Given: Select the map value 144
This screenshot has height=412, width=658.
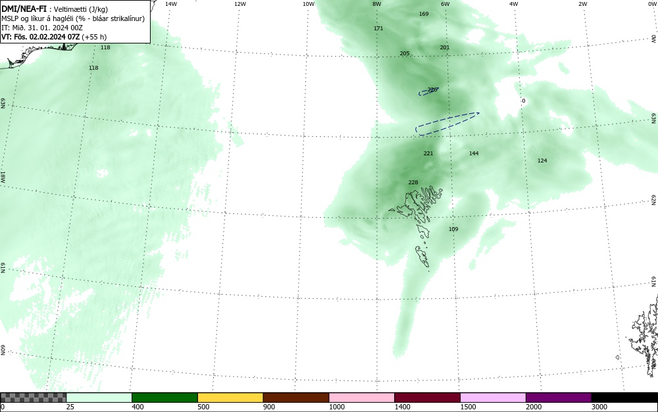Looking at the screenshot, I should pos(474,153).
